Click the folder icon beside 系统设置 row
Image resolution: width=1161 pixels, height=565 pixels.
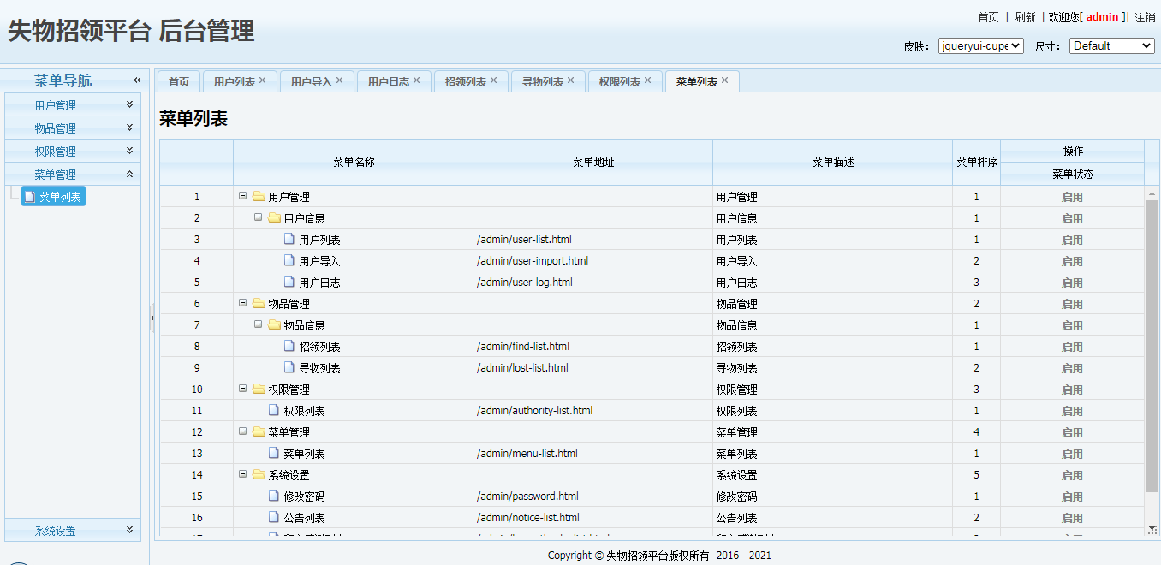pos(259,475)
